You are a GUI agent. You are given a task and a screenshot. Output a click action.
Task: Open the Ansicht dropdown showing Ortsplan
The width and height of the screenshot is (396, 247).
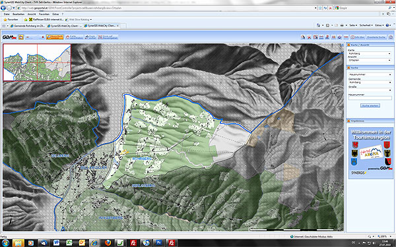pos(370,60)
